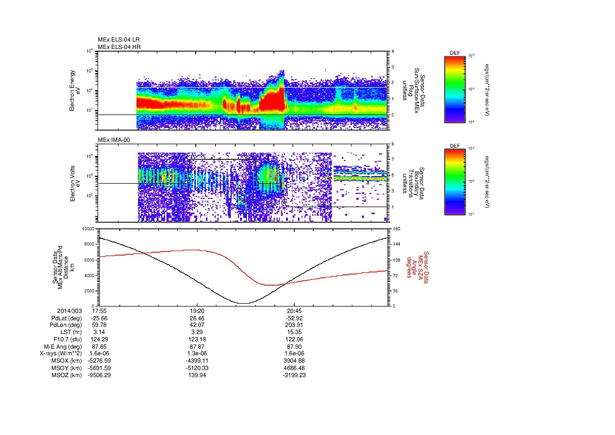Click the PdLon value 203.91

(294, 325)
